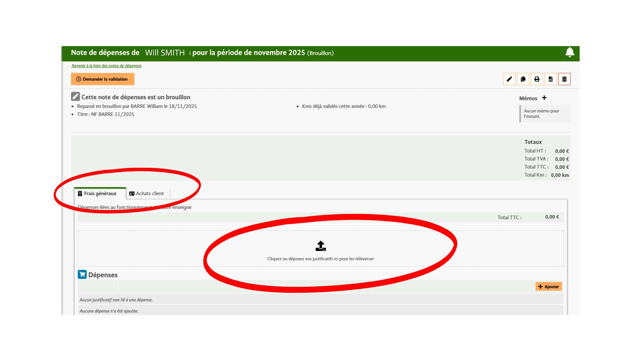The height and width of the screenshot is (361, 641).
Task: Add a new memo with plus icon
Action: click(544, 98)
